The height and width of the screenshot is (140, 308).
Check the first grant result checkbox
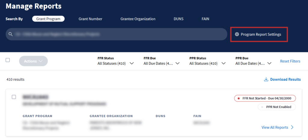tap(14, 97)
